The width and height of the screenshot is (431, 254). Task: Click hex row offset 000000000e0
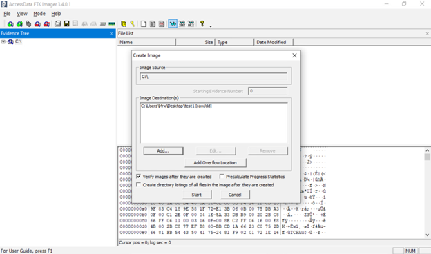tap(133, 233)
